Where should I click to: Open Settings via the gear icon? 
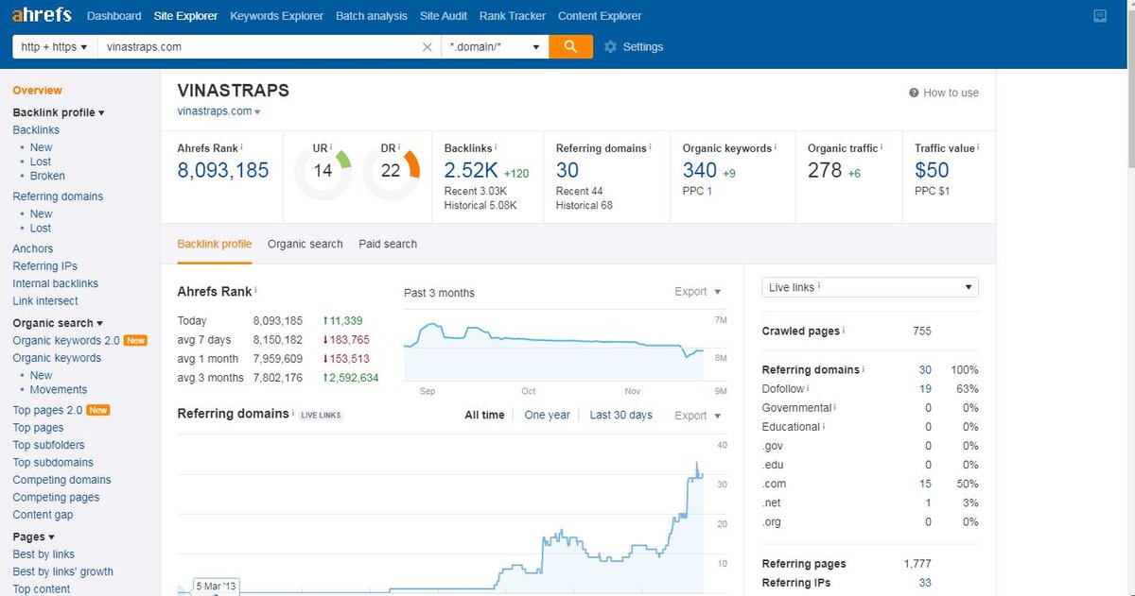coord(610,47)
